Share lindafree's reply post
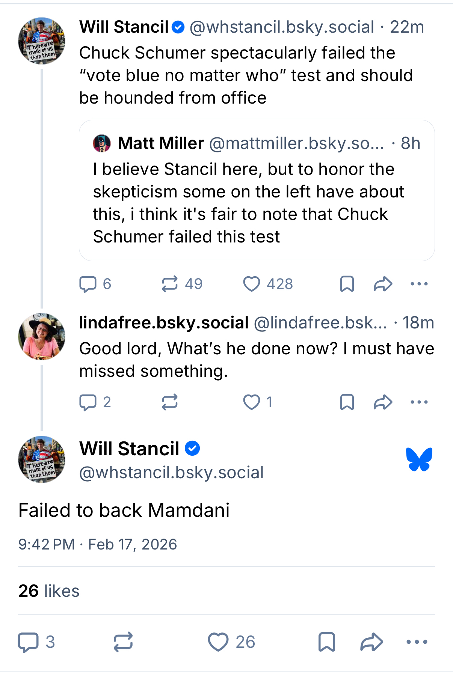Screen dimensions: 453x676 (383, 402)
